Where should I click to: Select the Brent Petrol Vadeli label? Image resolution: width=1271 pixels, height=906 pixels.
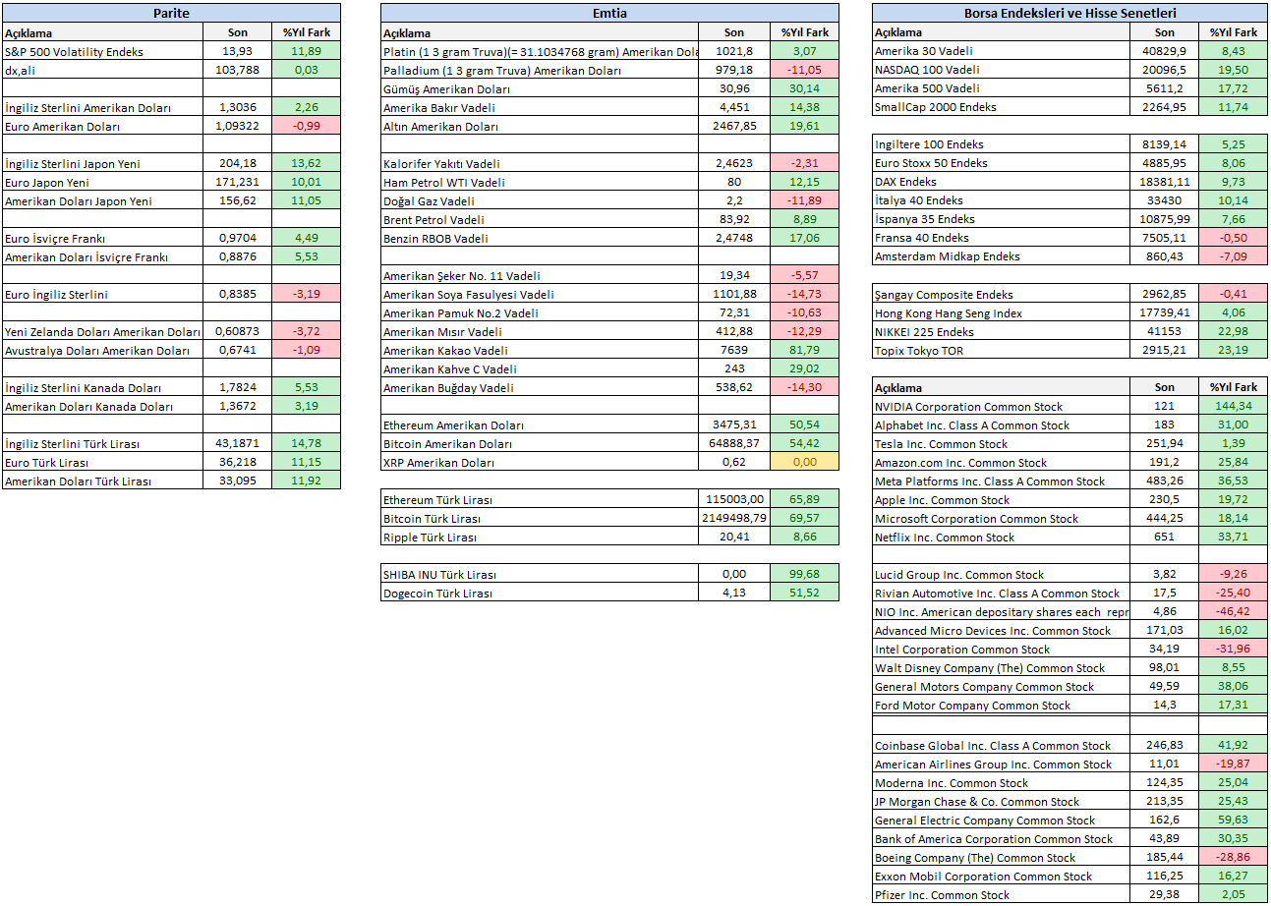pos(540,219)
